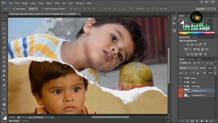
Task: Click the Color panel foreground swatch
Action: coord(181,20)
